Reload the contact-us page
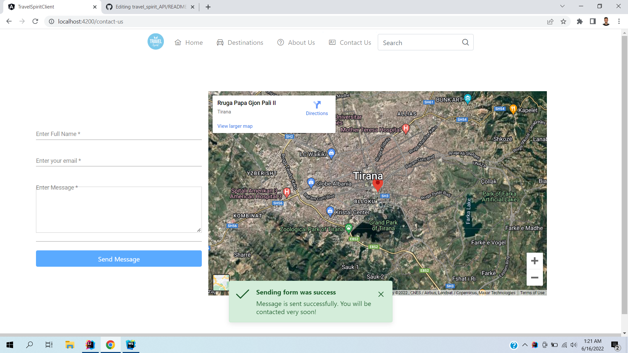The image size is (628, 353). [35, 21]
